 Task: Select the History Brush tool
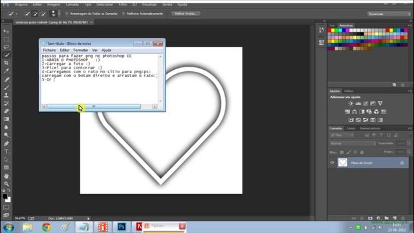[6, 104]
